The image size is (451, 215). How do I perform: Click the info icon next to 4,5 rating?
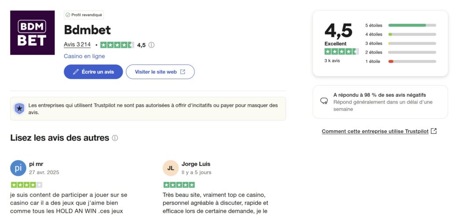coord(152,45)
